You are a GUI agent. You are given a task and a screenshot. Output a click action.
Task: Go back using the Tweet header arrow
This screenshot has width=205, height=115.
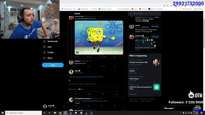click(x=70, y=13)
